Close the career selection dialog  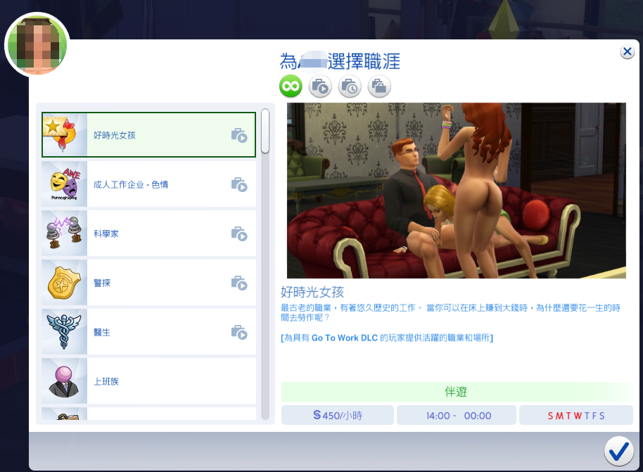[627, 51]
